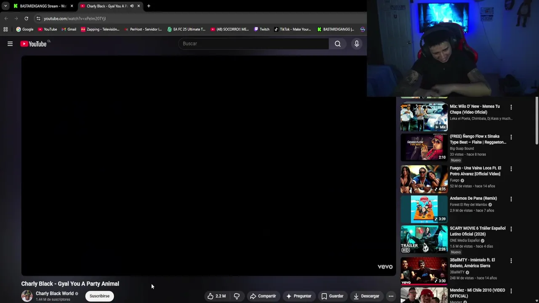Image resolution: width=539 pixels, height=303 pixels.
Task: Share the video via Compartir
Action: 263,296
